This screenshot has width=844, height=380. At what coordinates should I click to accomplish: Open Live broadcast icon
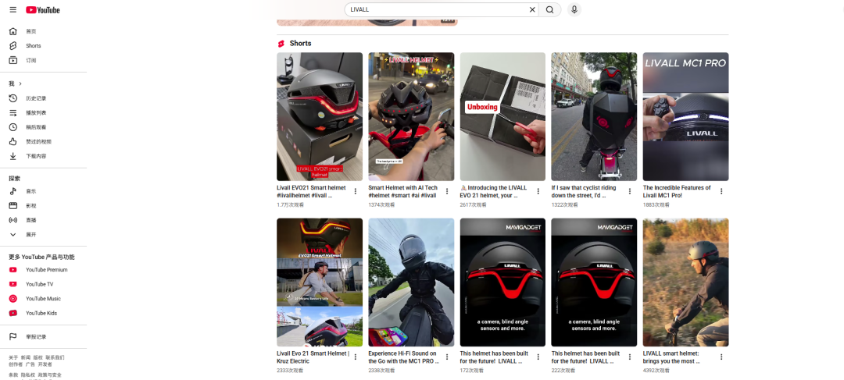click(x=13, y=220)
